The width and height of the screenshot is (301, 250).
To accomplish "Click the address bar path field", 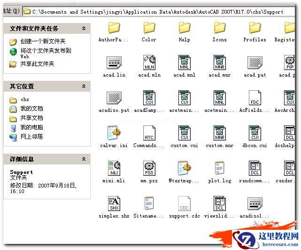I will pyautogui.click(x=159, y=12).
